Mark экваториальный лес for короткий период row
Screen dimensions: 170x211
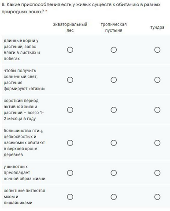(70, 110)
